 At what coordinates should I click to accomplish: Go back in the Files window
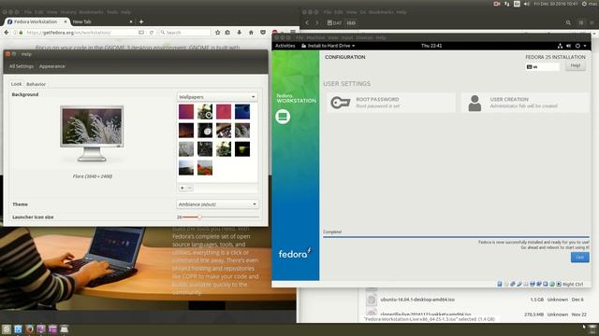307,22
